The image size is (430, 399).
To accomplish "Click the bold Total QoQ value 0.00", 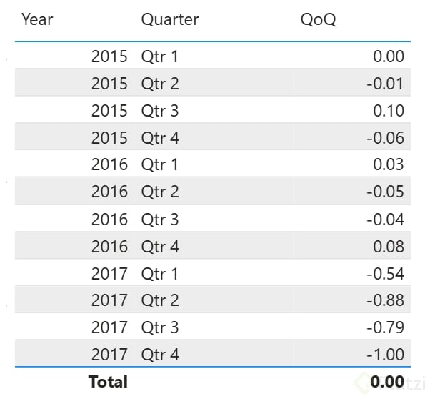I will point(387,382).
